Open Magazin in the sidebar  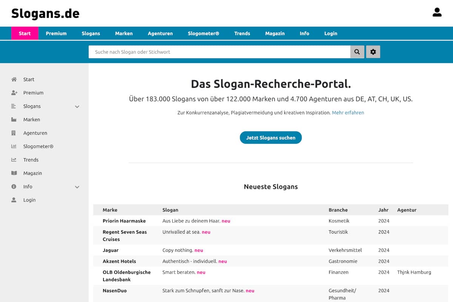coord(32,173)
